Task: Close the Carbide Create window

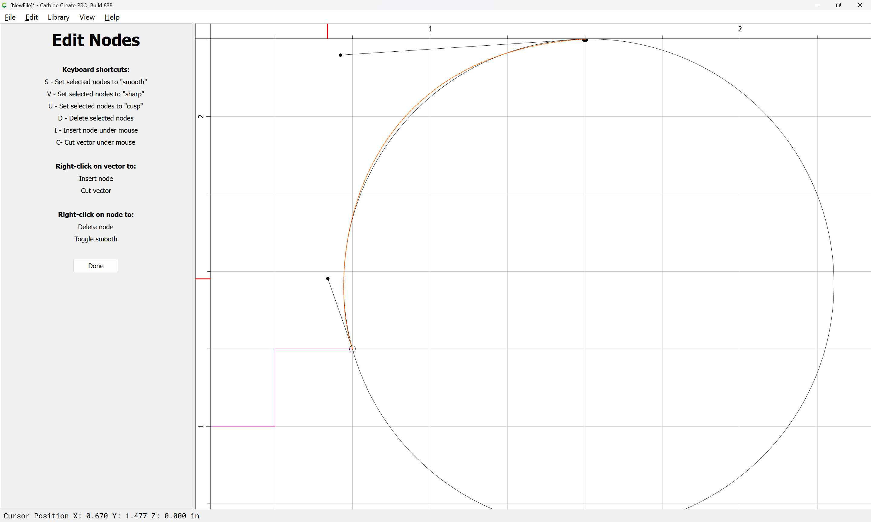Action: (x=860, y=5)
